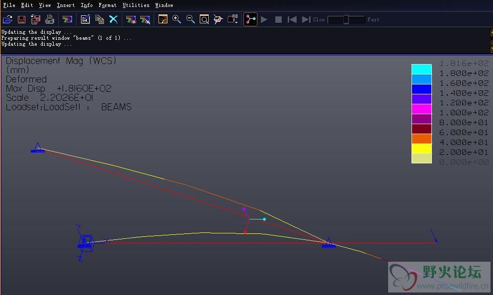Click the legend value 1.000e+02
The width and height of the screenshot is (493, 295).
point(464,112)
